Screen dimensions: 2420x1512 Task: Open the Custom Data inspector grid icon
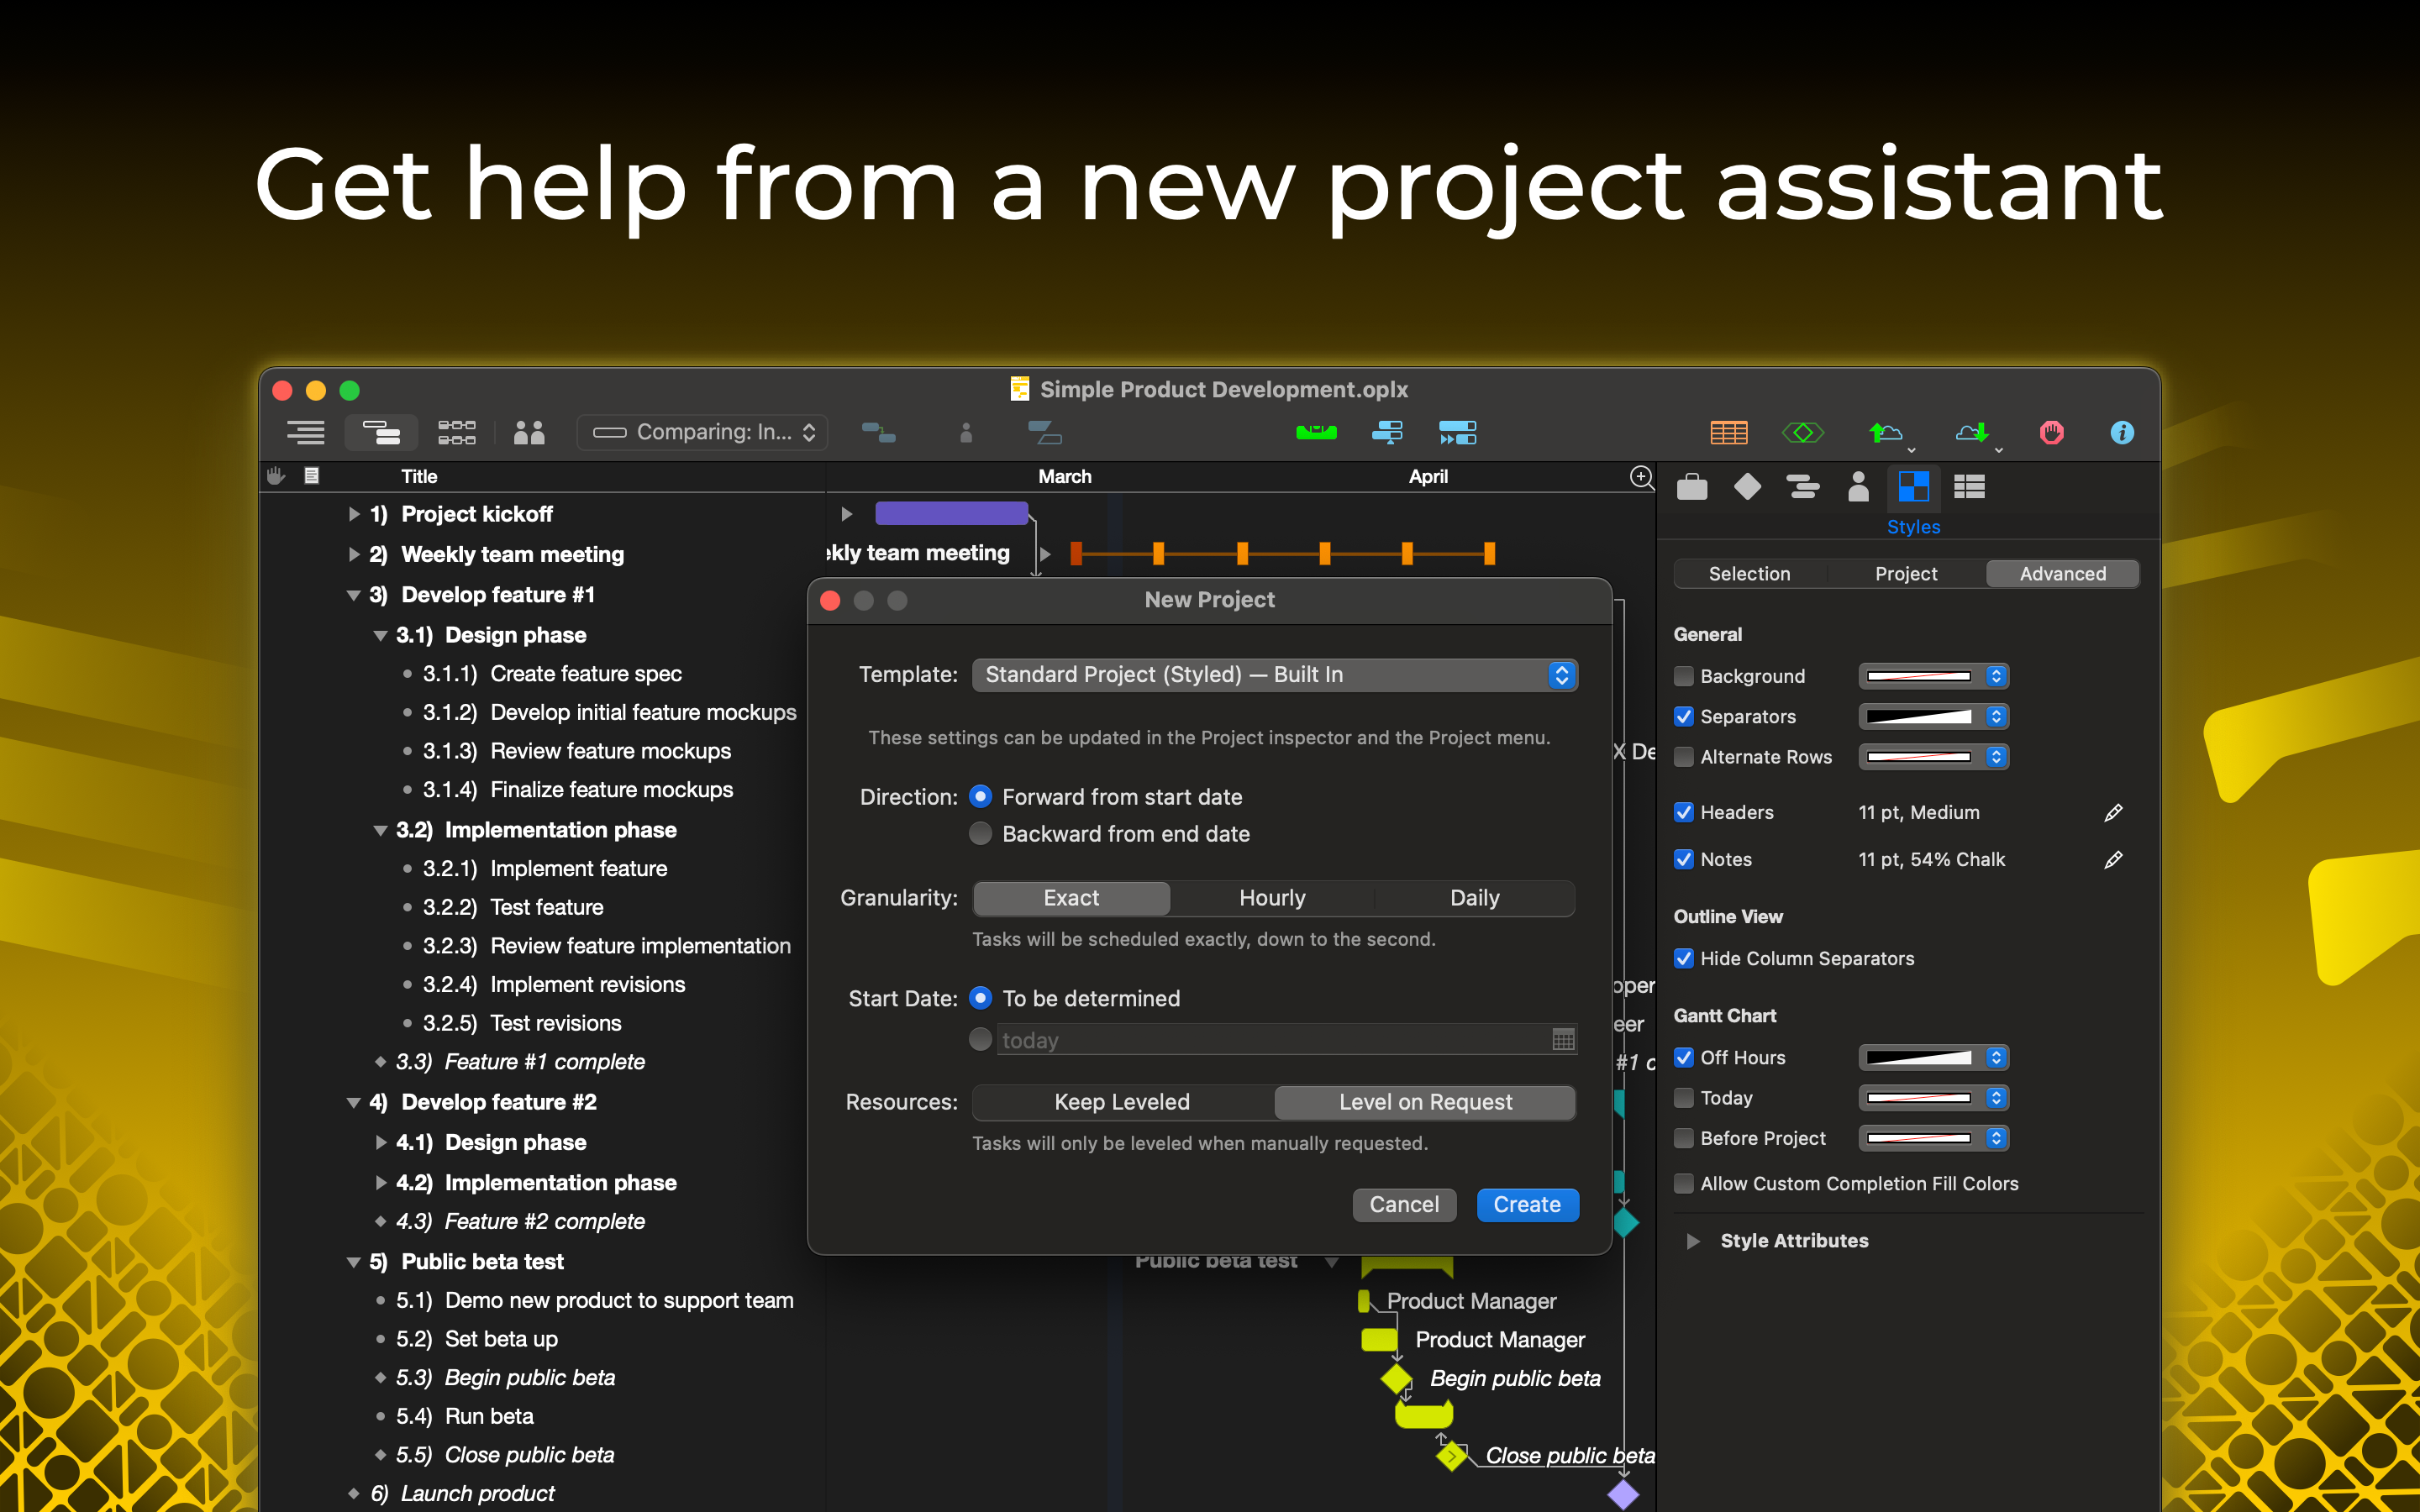point(1969,487)
